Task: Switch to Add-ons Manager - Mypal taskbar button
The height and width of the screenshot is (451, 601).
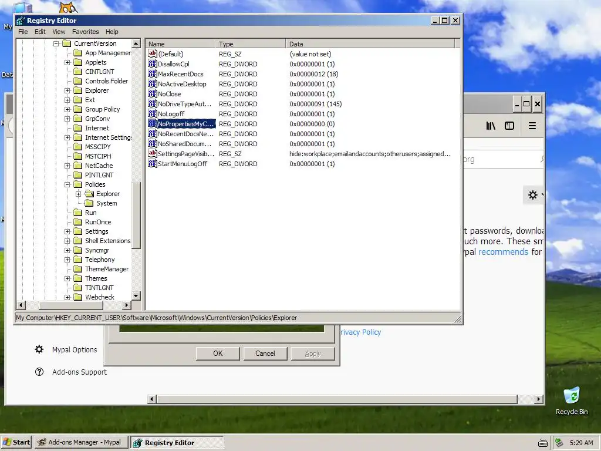Action: pos(81,442)
